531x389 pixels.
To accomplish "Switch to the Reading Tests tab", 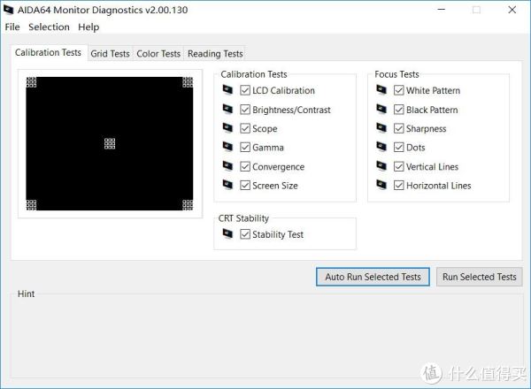I will tap(215, 53).
